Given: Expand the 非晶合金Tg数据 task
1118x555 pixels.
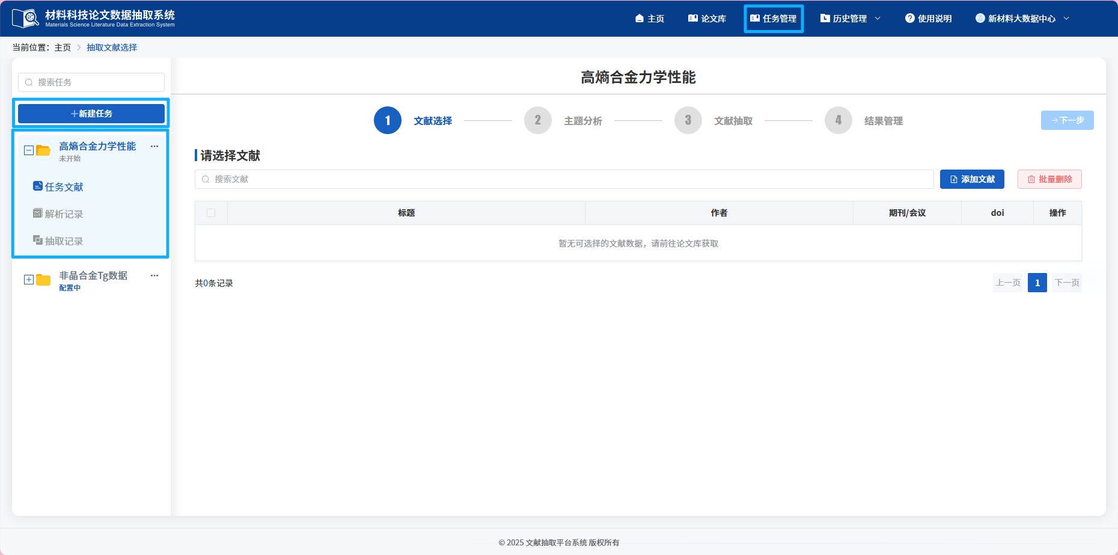Looking at the screenshot, I should [28, 279].
